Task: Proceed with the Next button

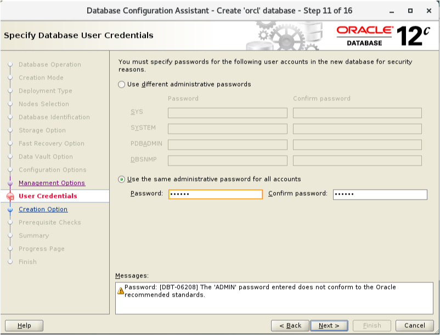Action: (x=329, y=326)
